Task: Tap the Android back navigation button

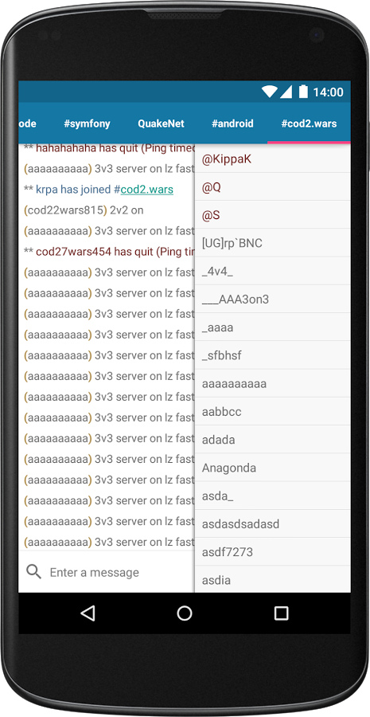Action: point(88,613)
